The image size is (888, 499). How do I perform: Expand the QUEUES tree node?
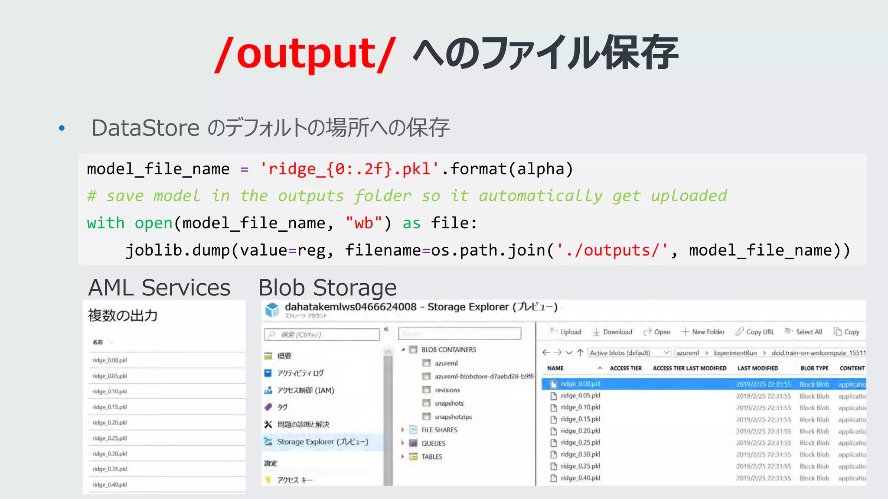tap(403, 443)
